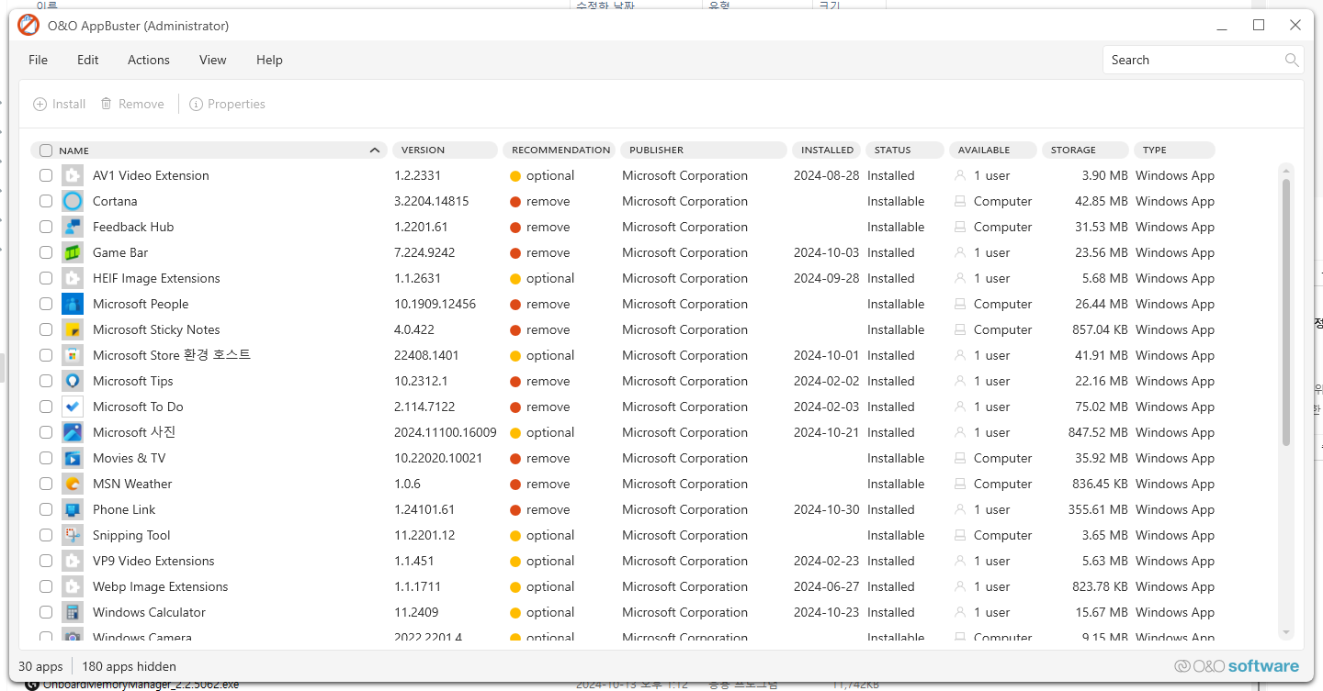This screenshot has width=1323, height=691.
Task: Open the Actions menu
Action: click(149, 60)
